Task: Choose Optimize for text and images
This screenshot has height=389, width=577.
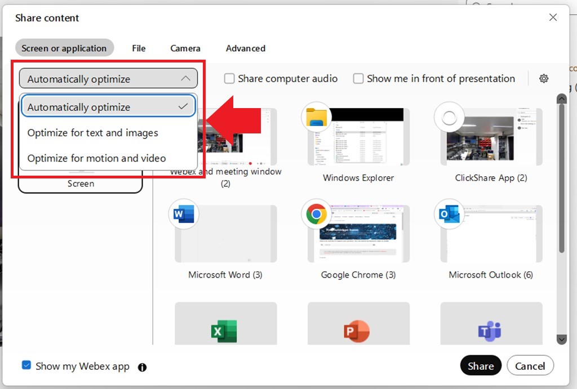Action: point(93,133)
